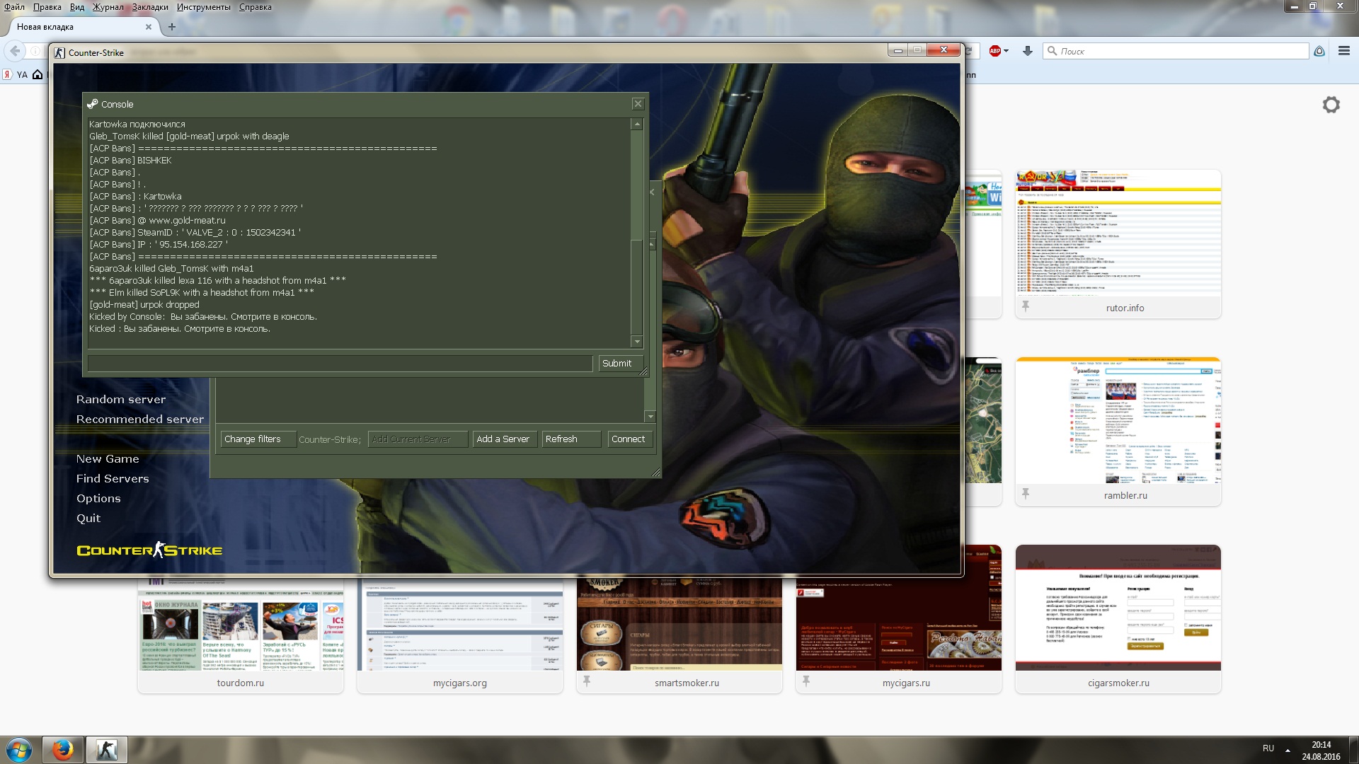Select Recommended server menu item

click(x=140, y=419)
